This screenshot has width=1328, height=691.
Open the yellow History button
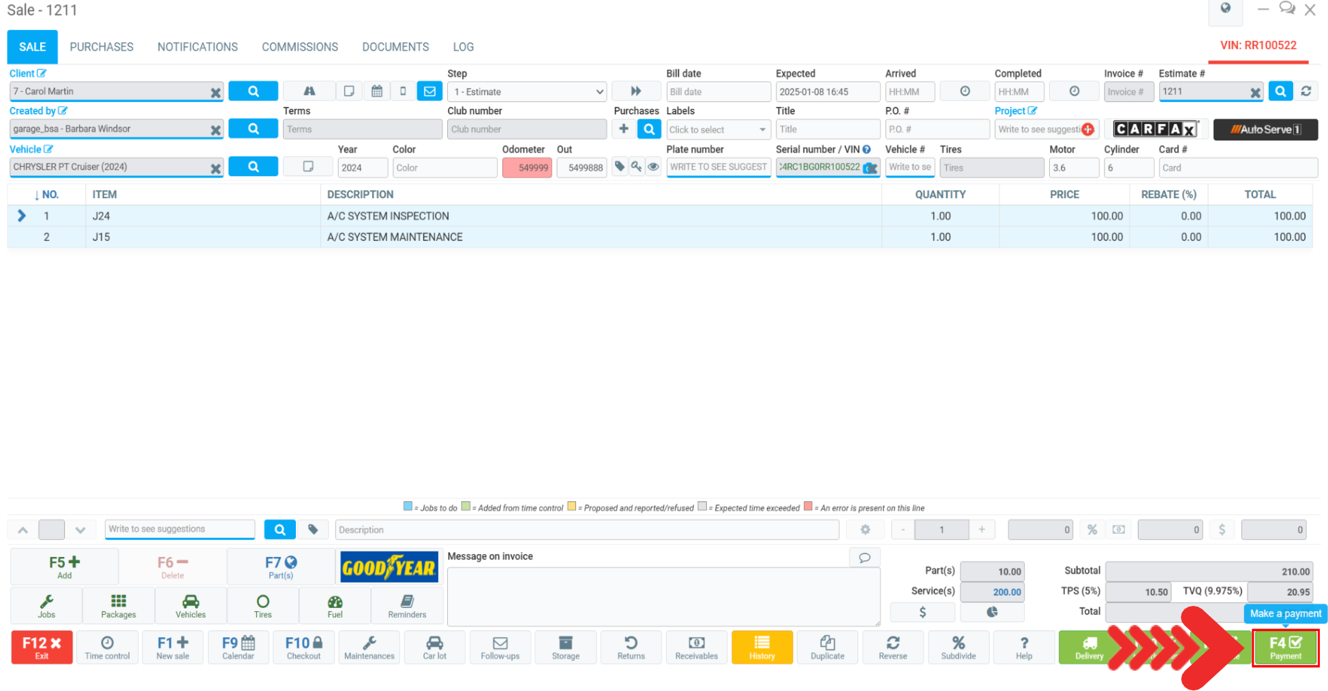[761, 647]
